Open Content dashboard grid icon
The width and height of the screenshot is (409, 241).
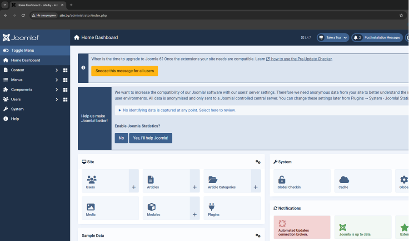[x=65, y=70]
